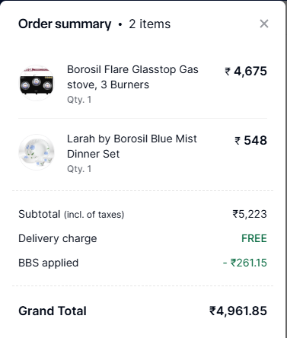The height and width of the screenshot is (338, 287).
Task: Click the 2 items count text
Action: point(150,24)
